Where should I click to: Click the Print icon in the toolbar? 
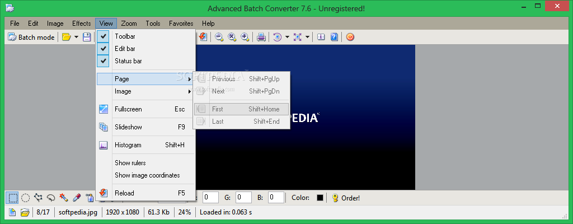click(x=261, y=37)
